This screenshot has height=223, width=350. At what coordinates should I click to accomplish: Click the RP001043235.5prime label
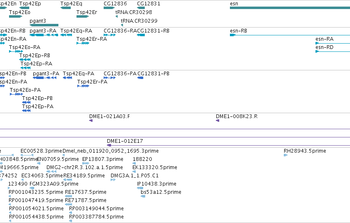click(x=36, y=192)
